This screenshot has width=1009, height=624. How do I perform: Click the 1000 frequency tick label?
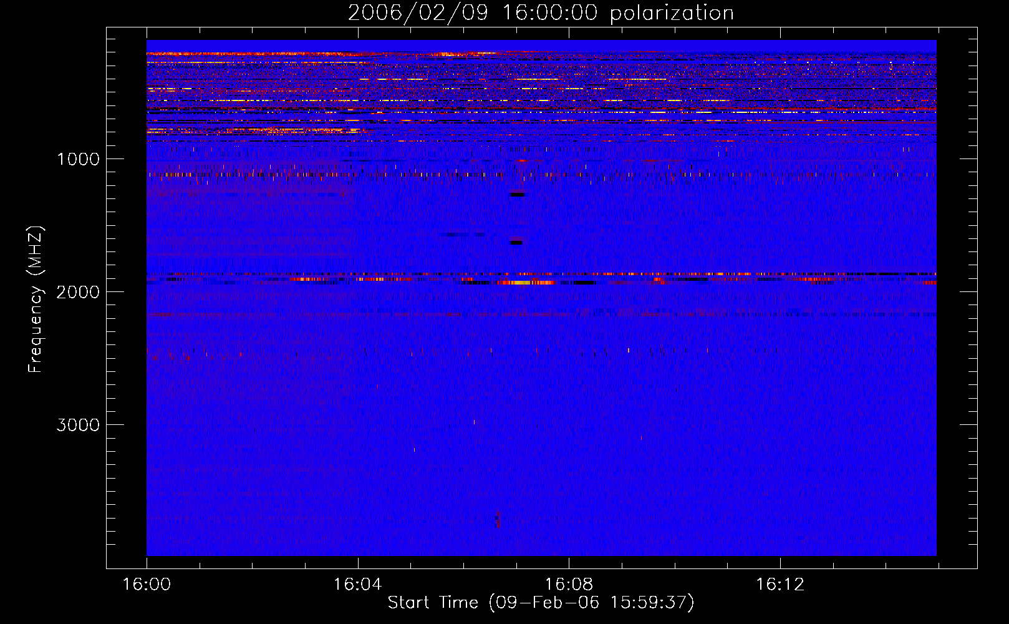pos(78,159)
